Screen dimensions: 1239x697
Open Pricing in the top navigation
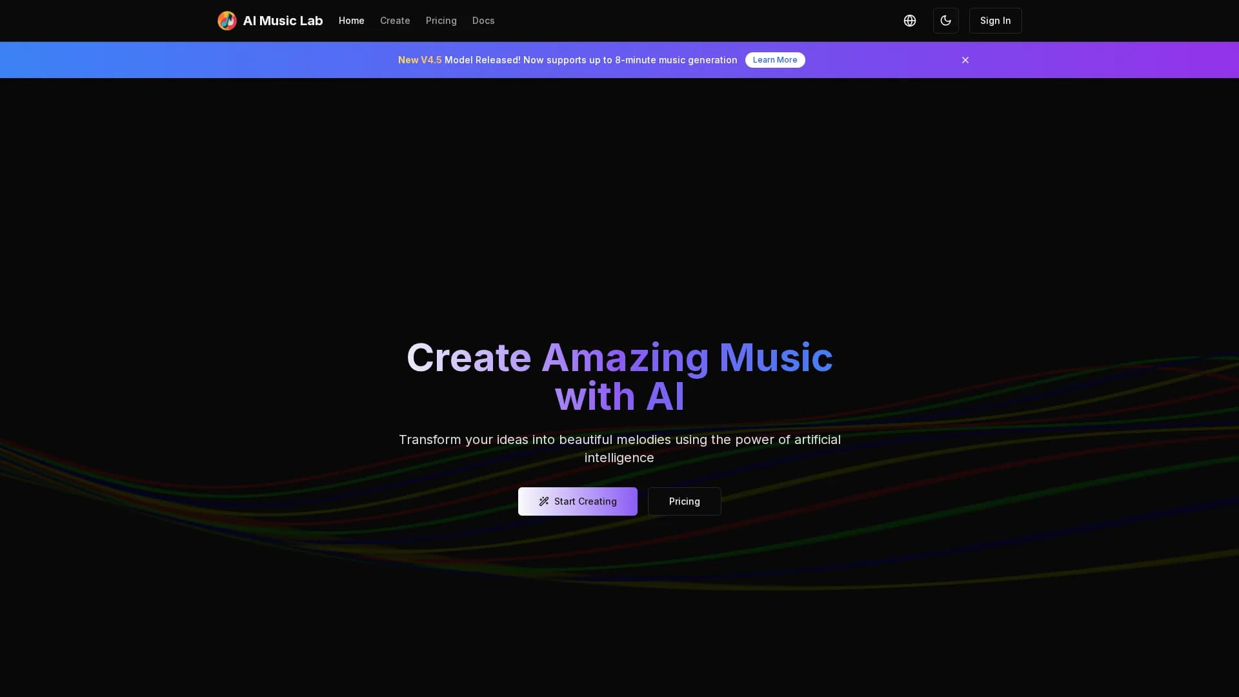pyautogui.click(x=441, y=21)
